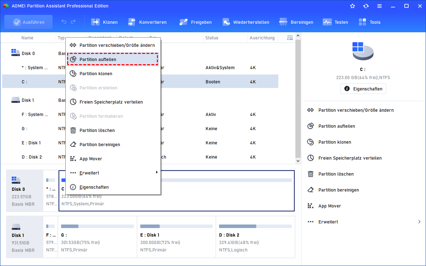Image resolution: width=426 pixels, height=266 pixels.
Task: Open the Konvertieren toolbar menu
Action: point(147,22)
